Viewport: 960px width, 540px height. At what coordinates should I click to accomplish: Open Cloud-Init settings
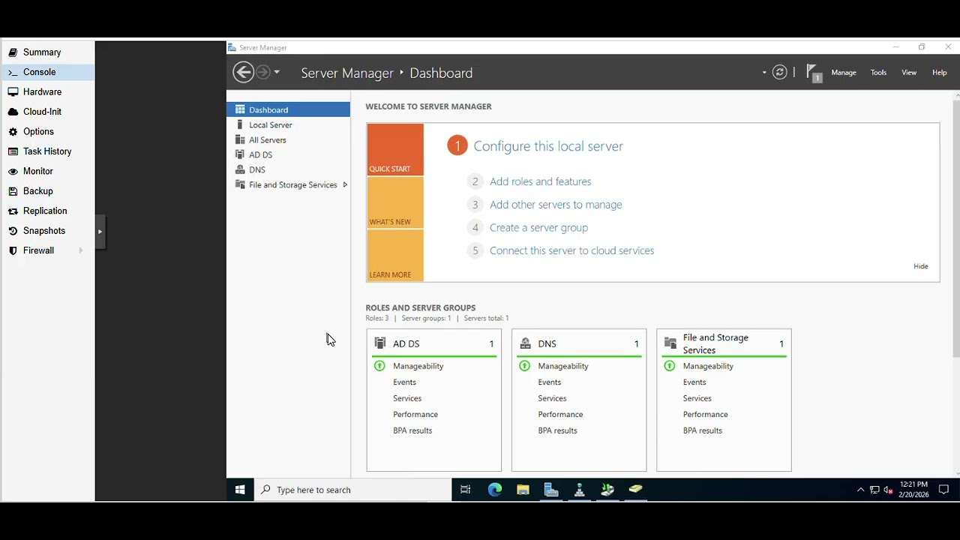(x=48, y=112)
